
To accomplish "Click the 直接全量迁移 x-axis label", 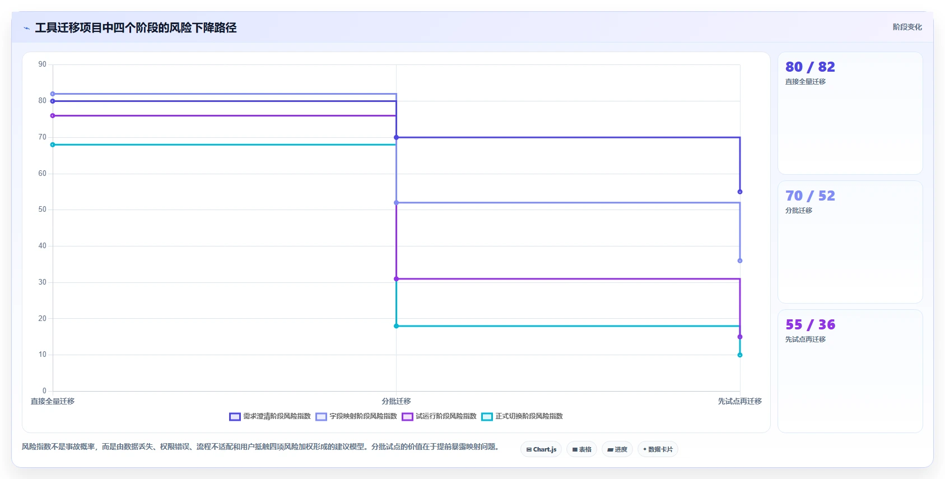I will pyautogui.click(x=53, y=401).
